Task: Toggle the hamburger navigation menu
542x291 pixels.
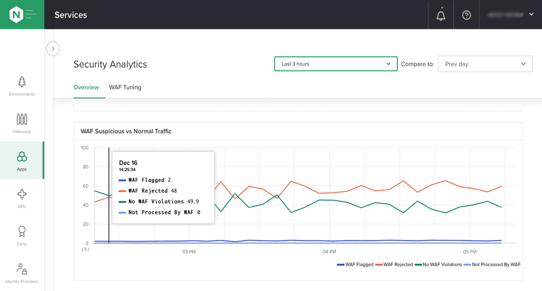Action: coord(31,15)
